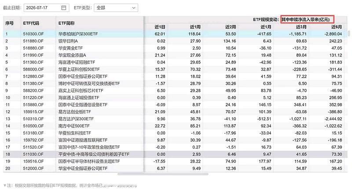This screenshot has width=352, height=189.
Task: Click value -1,022.62 for 南方中证500ETF
Action: [333, 126]
